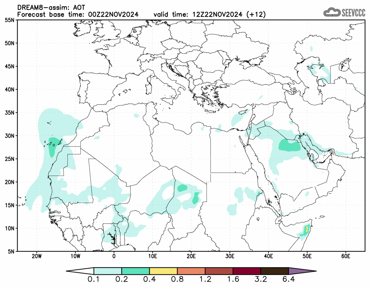Click the 50E longitude label

click(x=307, y=256)
